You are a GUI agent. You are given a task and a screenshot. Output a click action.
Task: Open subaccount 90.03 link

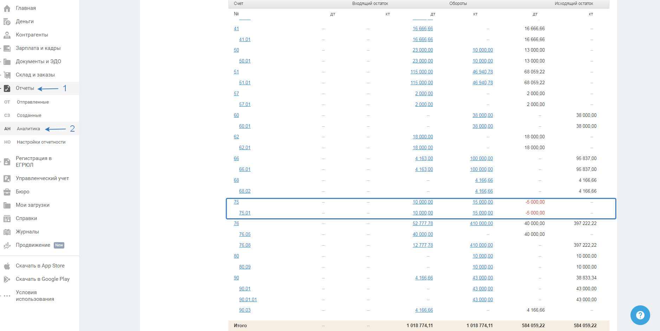[245, 310]
